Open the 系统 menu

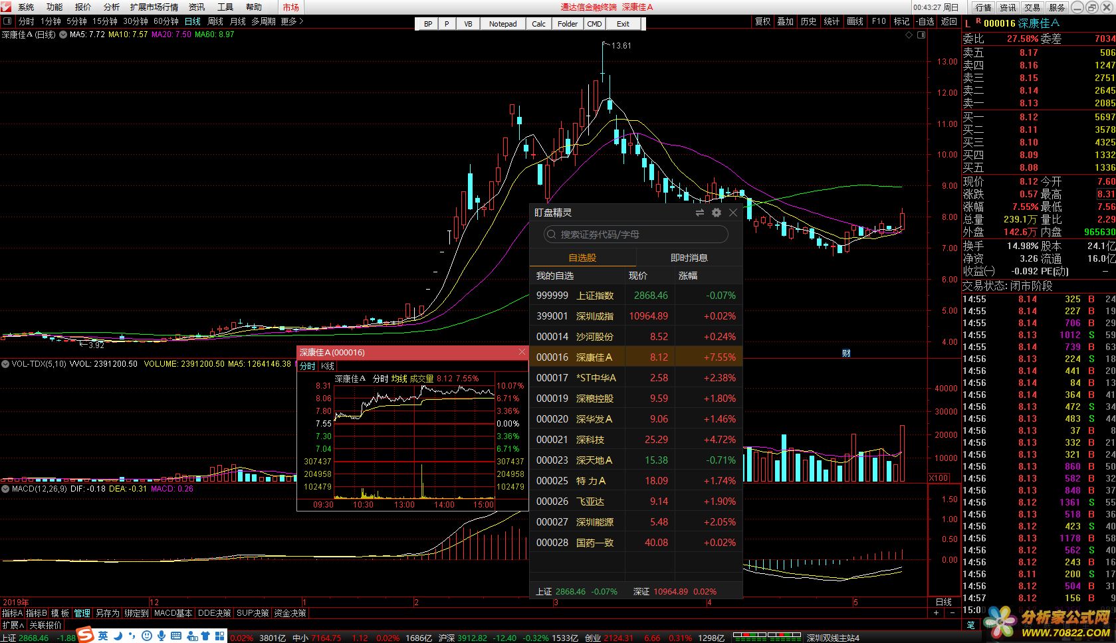(x=26, y=7)
